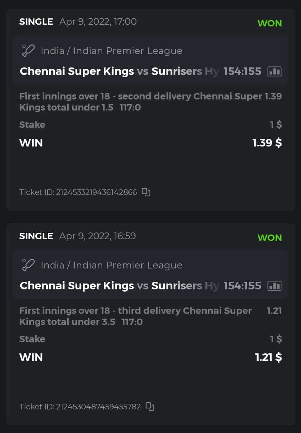Click the cricket icon on 16:59 ticket

(x=28, y=265)
